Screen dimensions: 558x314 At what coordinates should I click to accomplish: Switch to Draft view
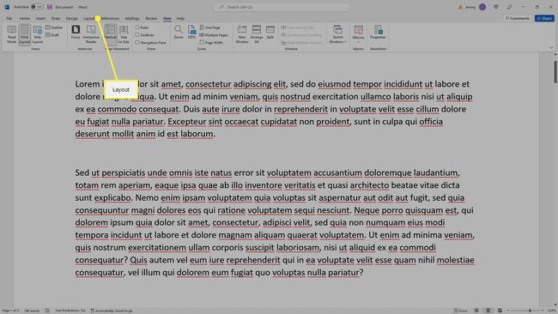click(x=52, y=35)
